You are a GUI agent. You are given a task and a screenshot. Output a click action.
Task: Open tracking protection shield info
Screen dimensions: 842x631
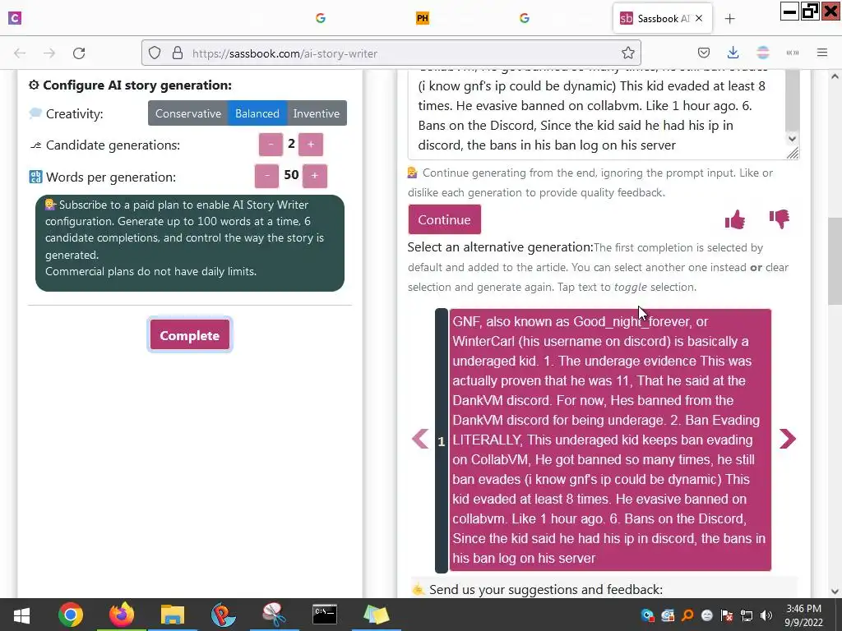155,53
